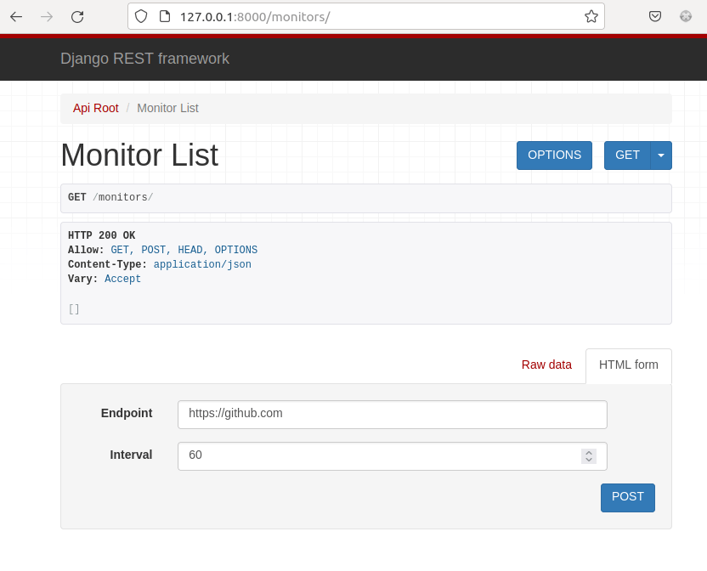Click the Django REST framework brand link
The width and height of the screenshot is (707, 571).
pos(144,59)
